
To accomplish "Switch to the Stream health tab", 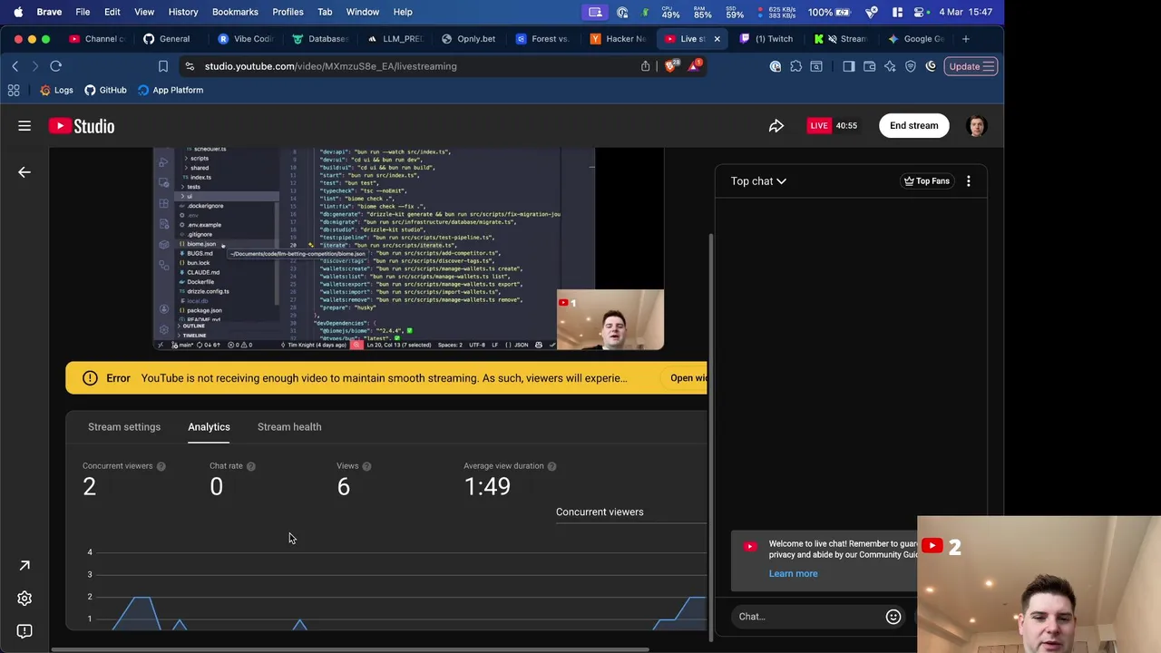I will [289, 427].
